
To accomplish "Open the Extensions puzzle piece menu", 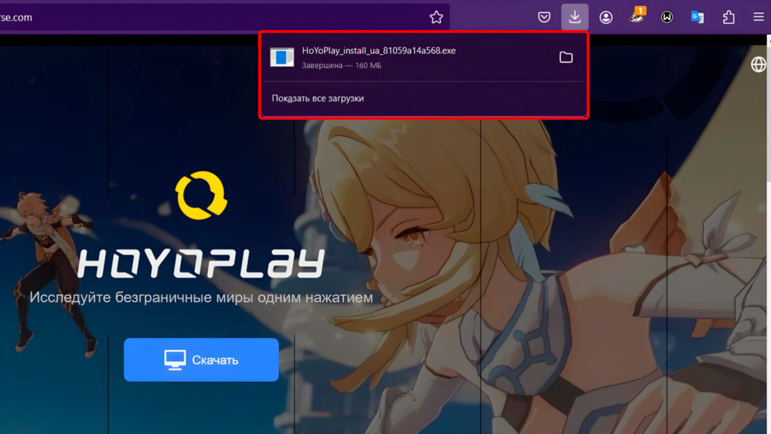I will click(729, 17).
